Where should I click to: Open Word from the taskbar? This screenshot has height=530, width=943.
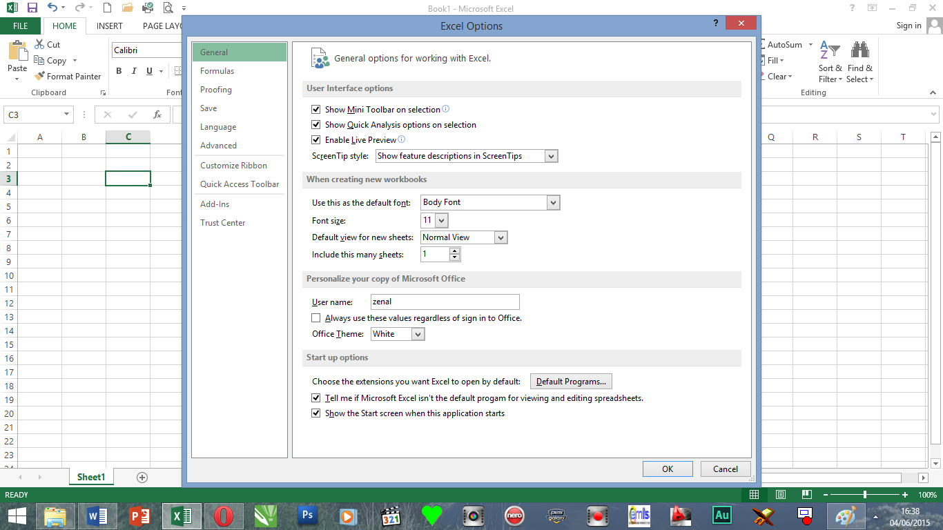(97, 515)
